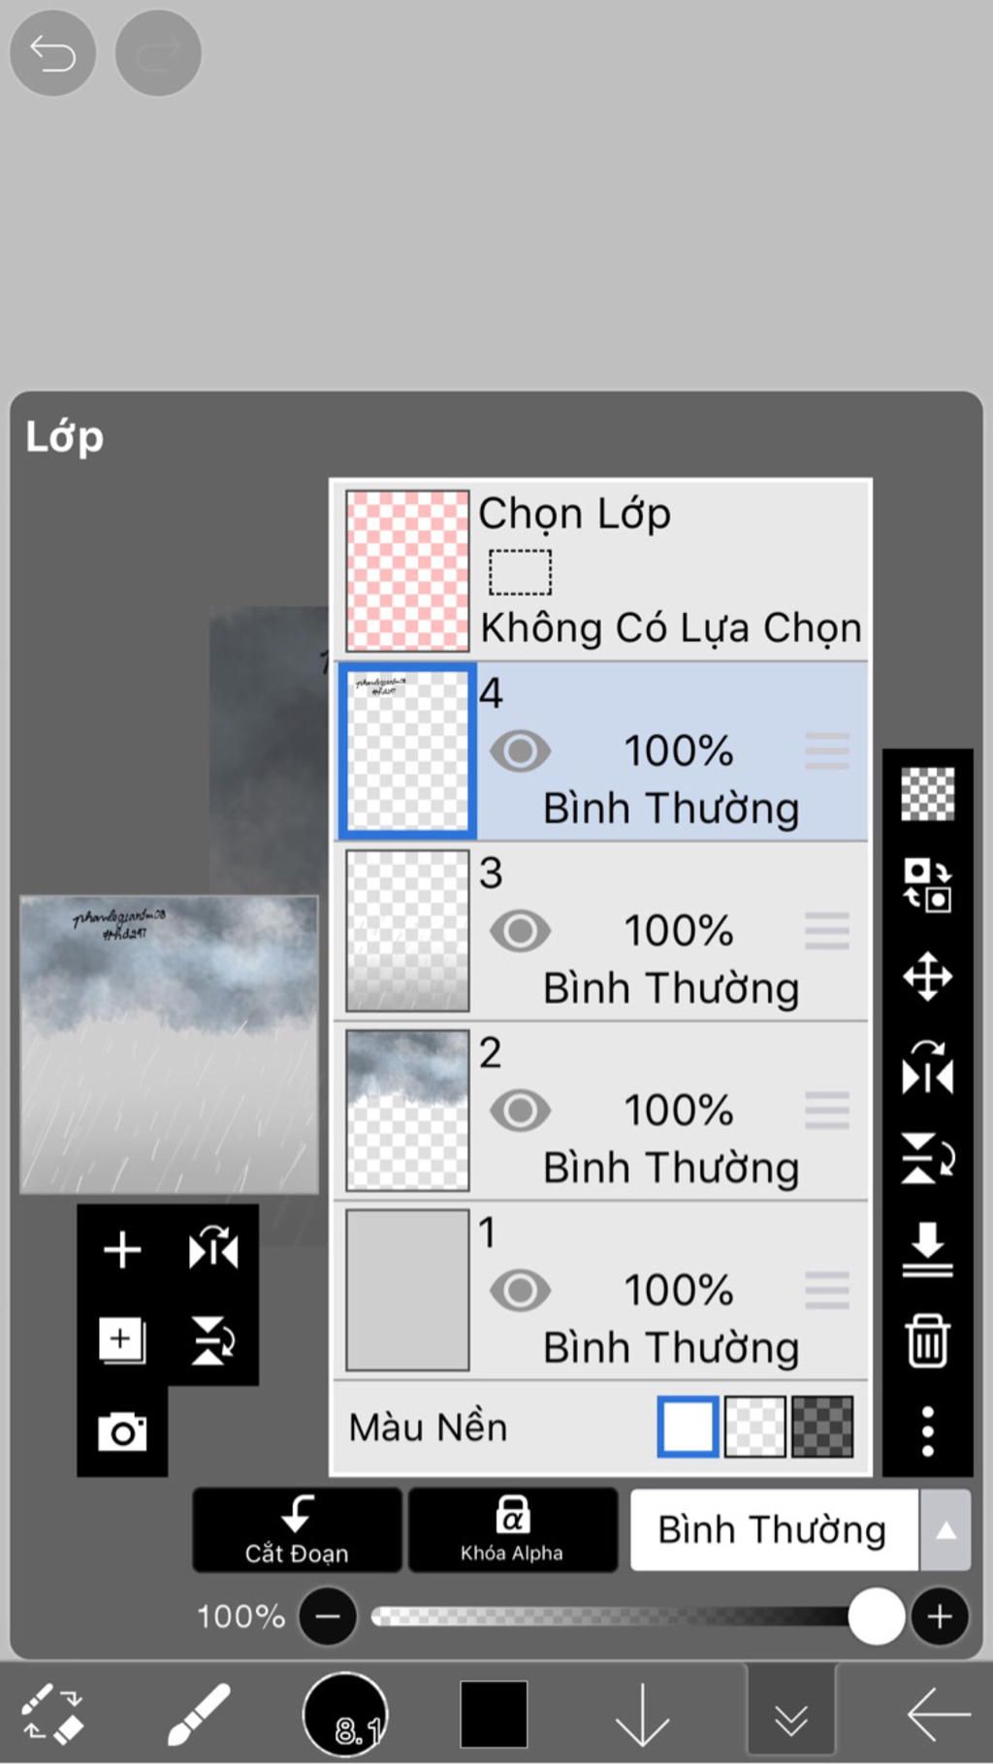The image size is (993, 1764).
Task: Hide layer 1 using its eye icon
Action: [520, 1291]
